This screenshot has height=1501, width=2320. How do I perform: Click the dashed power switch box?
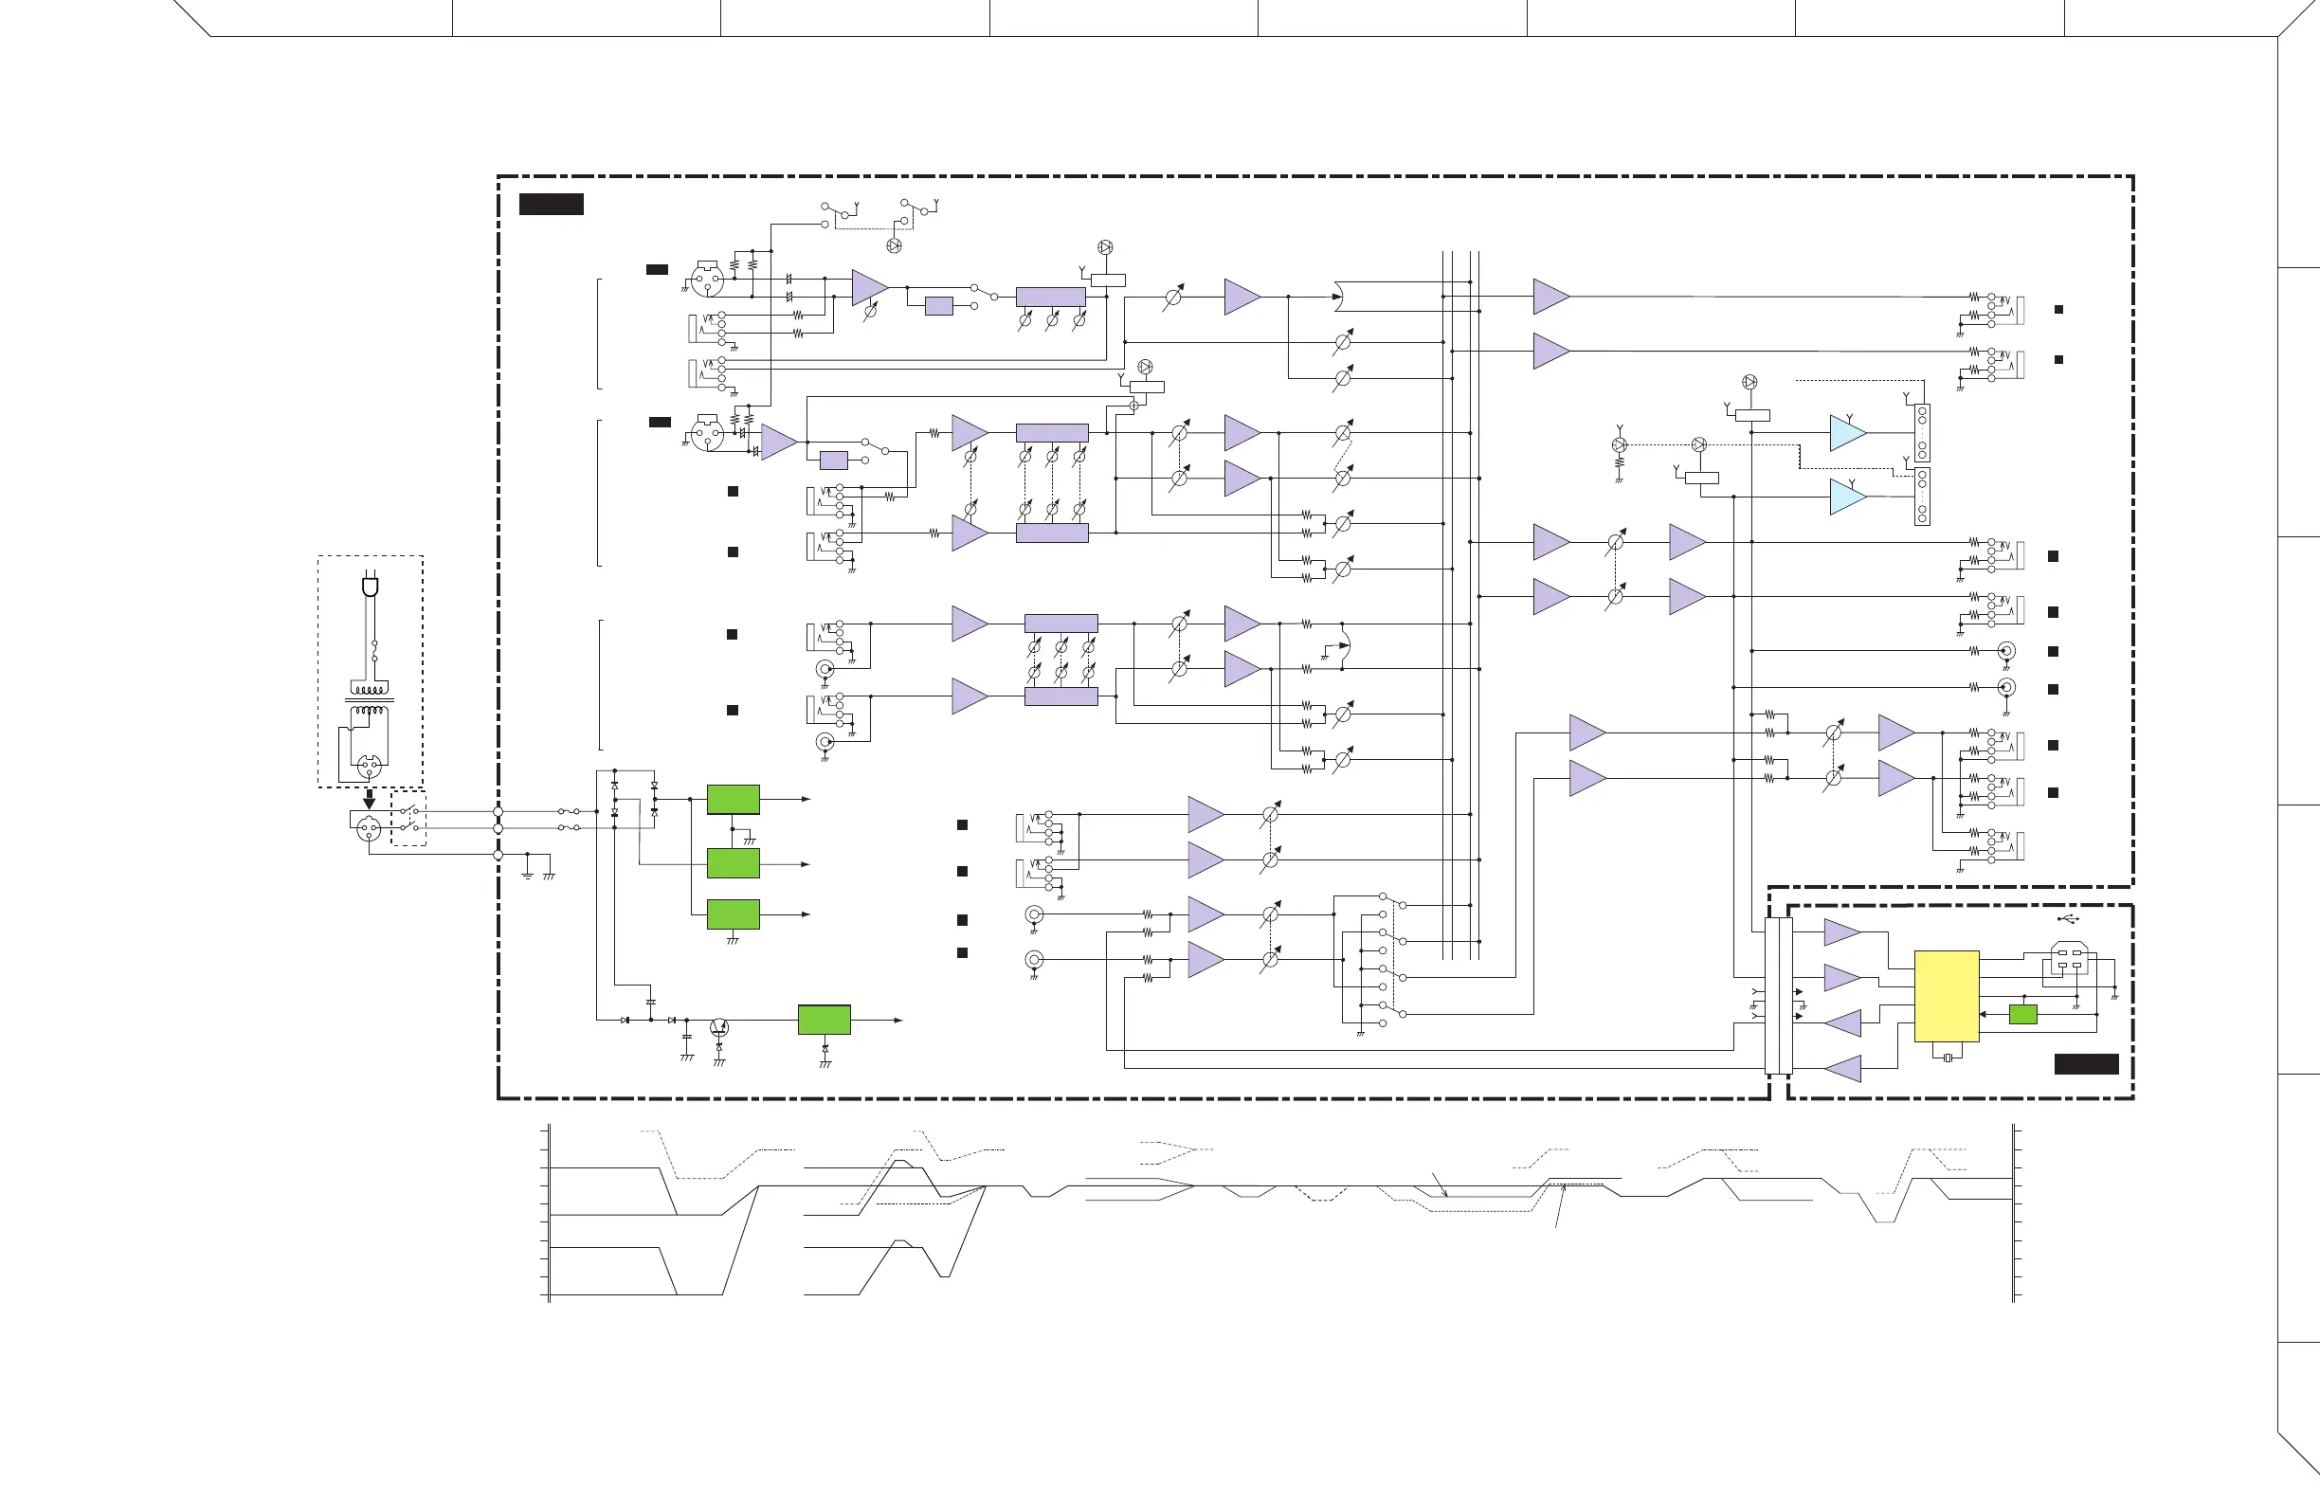click(x=408, y=819)
